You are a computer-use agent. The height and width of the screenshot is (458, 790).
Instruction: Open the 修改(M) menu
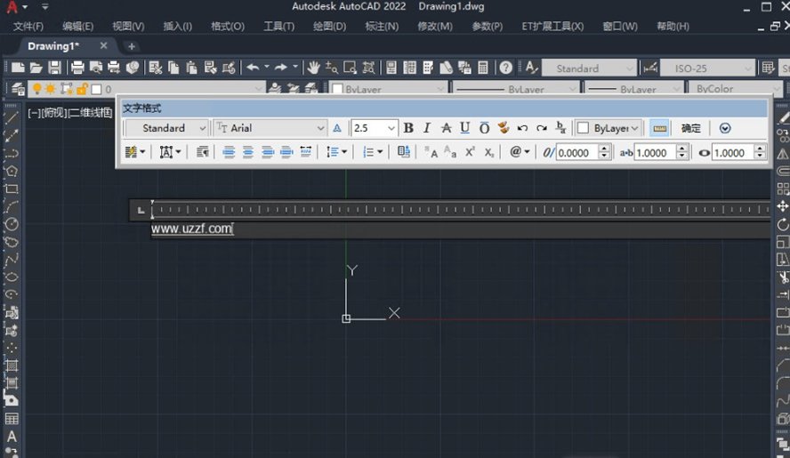[x=435, y=26]
